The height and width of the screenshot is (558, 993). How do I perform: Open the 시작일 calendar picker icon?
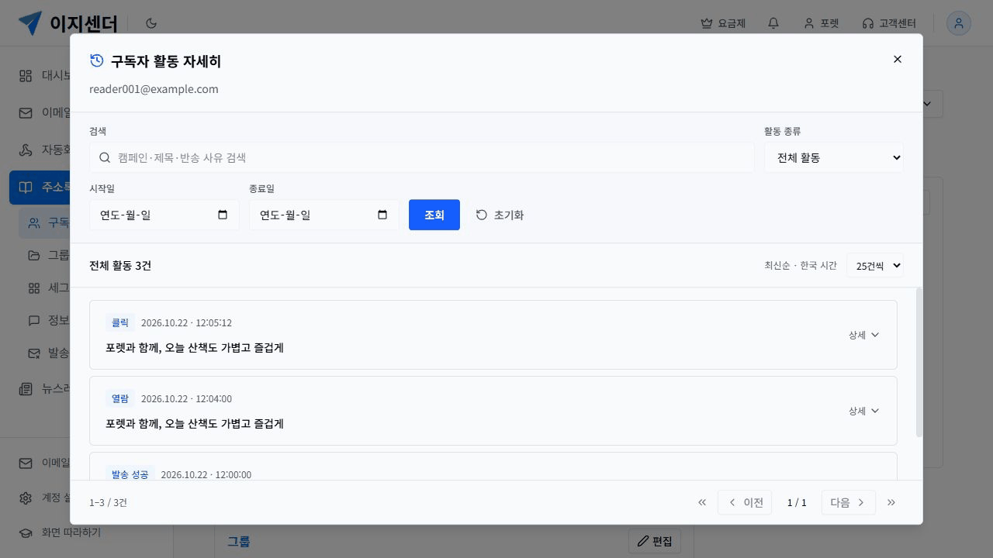click(x=223, y=215)
